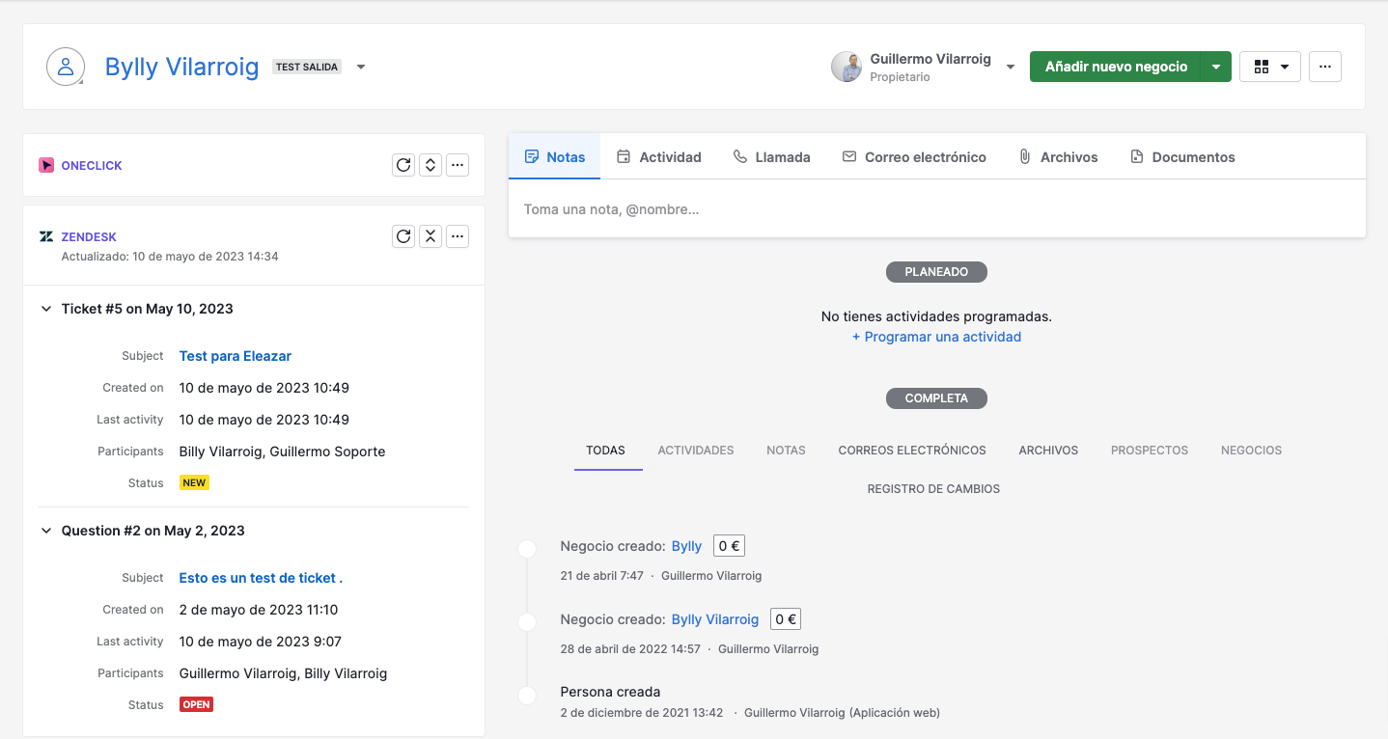
Task: Open the Test para Eleazar ticket link
Action: (236, 356)
